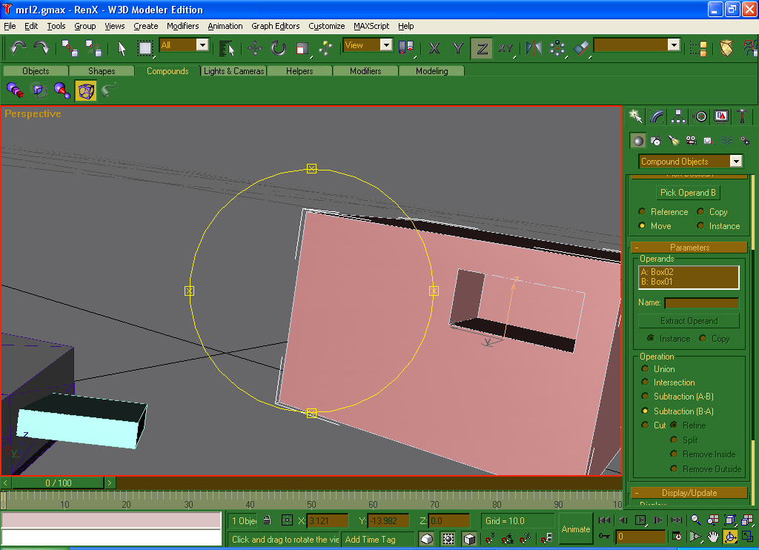Collapse the Parameters rollout
The image size is (759, 550).
689,248
